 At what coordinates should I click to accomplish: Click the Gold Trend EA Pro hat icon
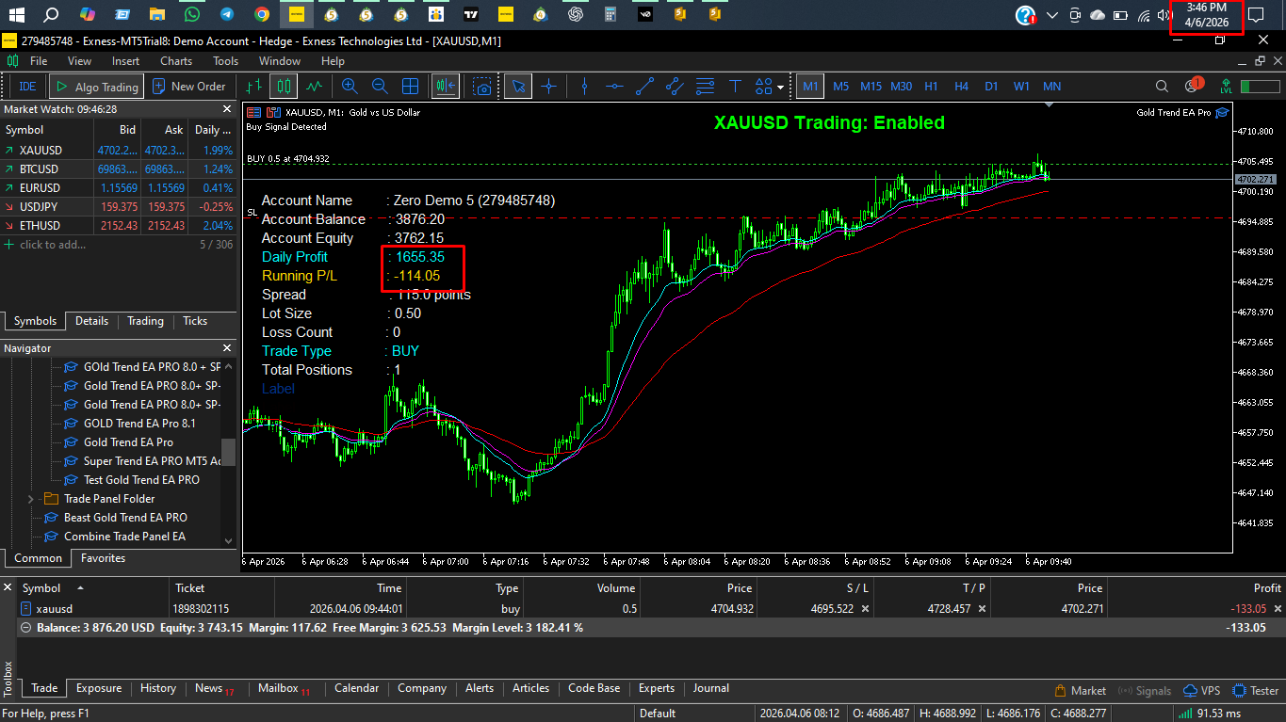[1222, 112]
